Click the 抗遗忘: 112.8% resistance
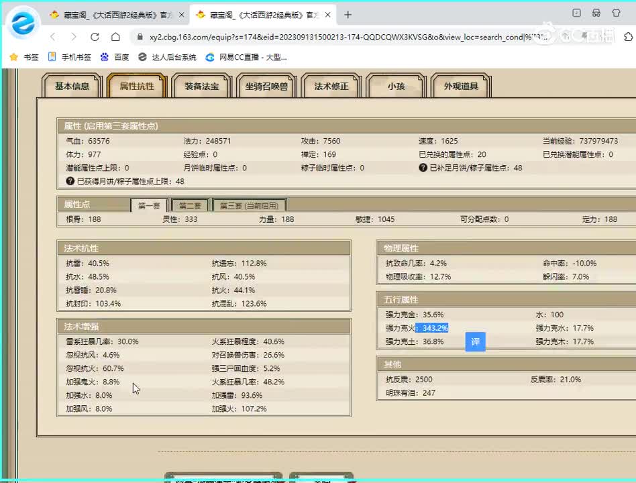The height and width of the screenshot is (483, 636). (240, 264)
